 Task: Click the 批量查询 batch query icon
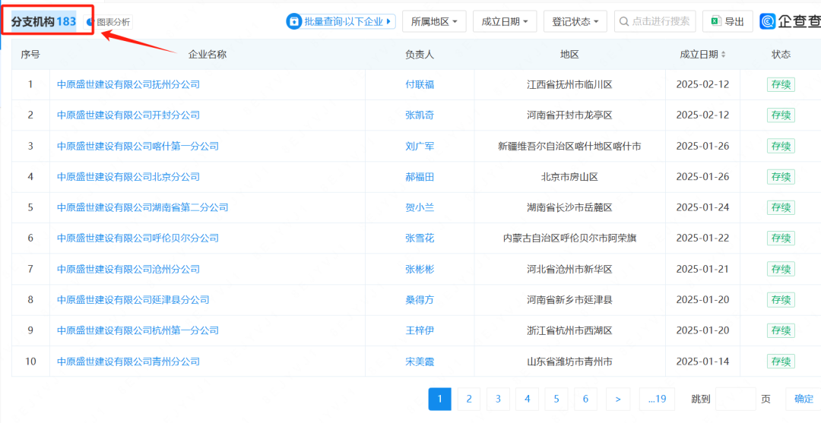295,21
